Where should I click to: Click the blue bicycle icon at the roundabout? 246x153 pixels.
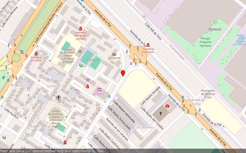click(22, 52)
